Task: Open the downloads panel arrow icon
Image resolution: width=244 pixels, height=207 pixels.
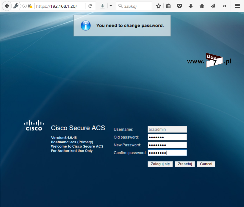Action: [x=190, y=6]
